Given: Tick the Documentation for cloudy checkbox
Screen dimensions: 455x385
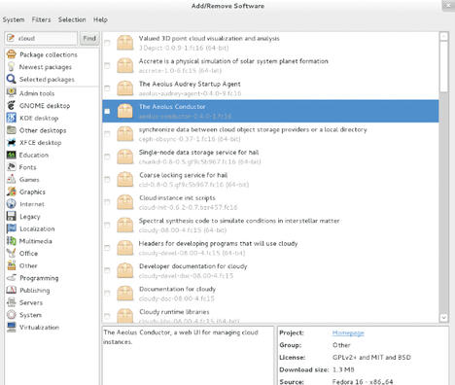Looking at the screenshot, I should click(x=107, y=293).
